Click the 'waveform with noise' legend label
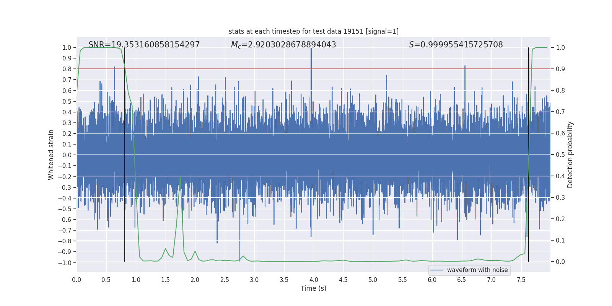This screenshot has height=306, width=612. pos(477,270)
